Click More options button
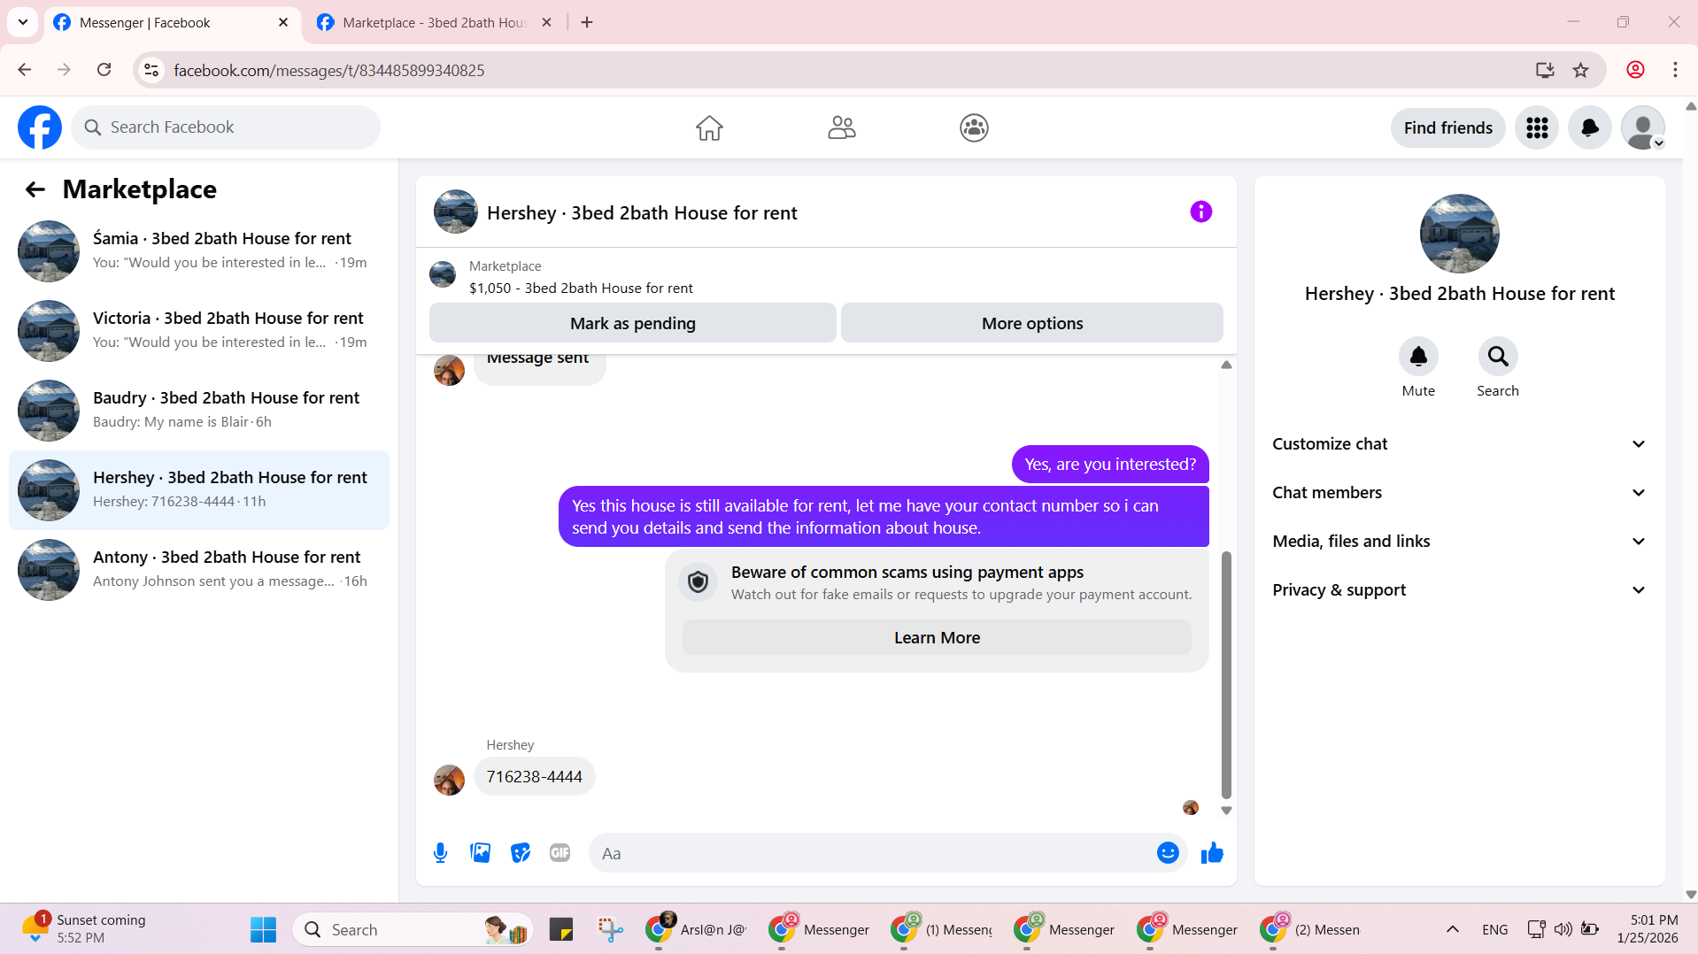 1032,323
